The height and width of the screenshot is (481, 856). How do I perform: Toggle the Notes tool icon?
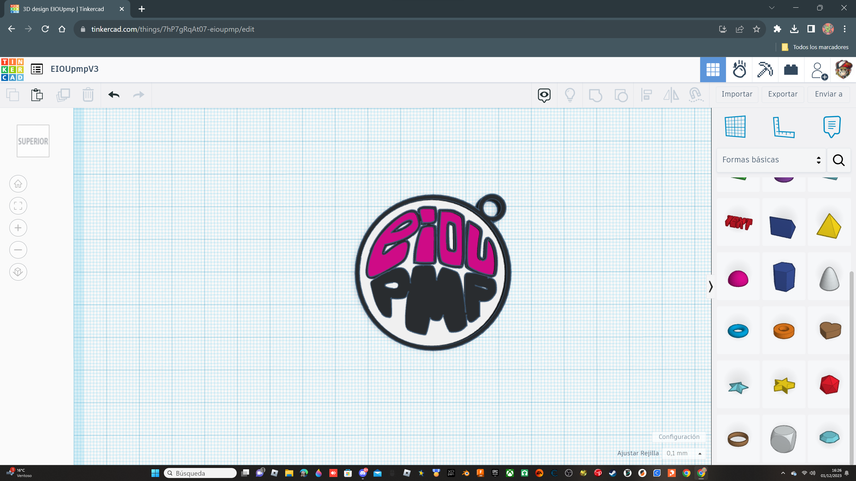(832, 127)
